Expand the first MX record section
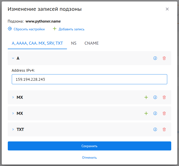179x166 pixels. tap(13, 97)
